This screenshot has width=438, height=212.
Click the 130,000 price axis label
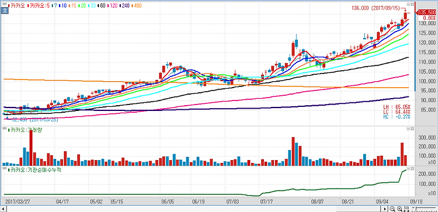[427, 23]
